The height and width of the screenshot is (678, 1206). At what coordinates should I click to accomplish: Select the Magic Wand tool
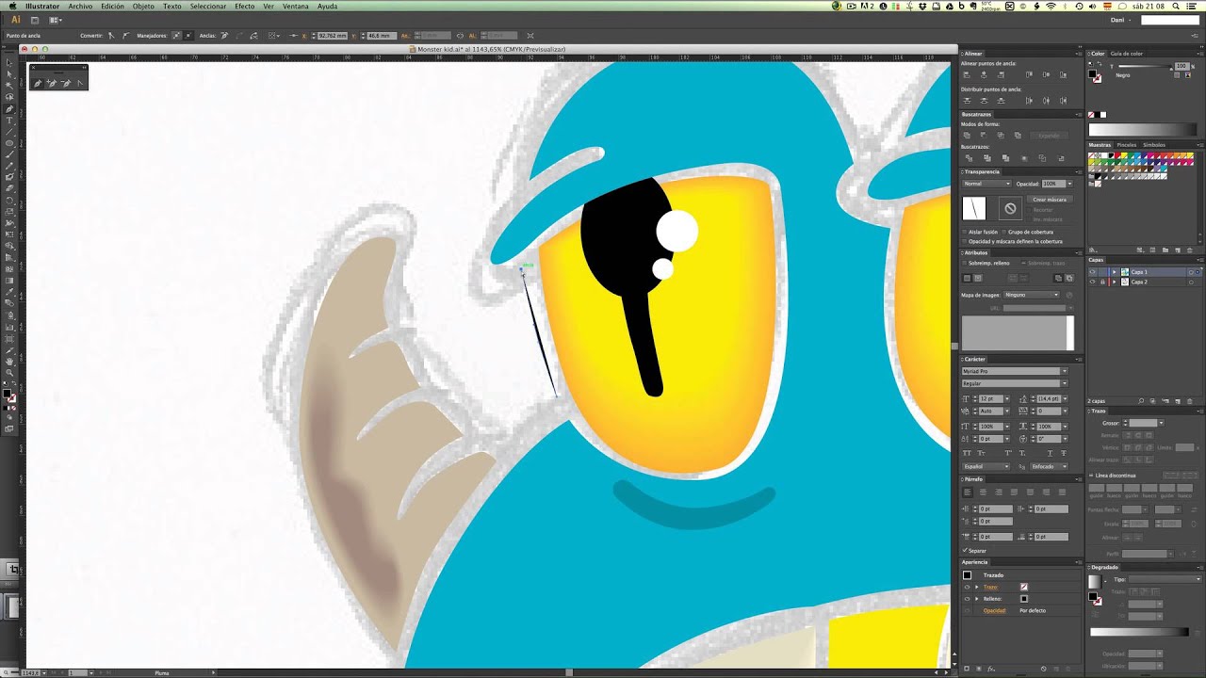click(x=9, y=86)
